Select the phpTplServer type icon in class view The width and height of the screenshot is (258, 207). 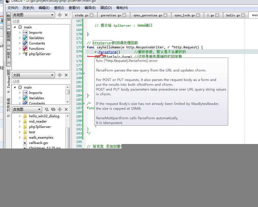pyautogui.click(x=25, y=54)
